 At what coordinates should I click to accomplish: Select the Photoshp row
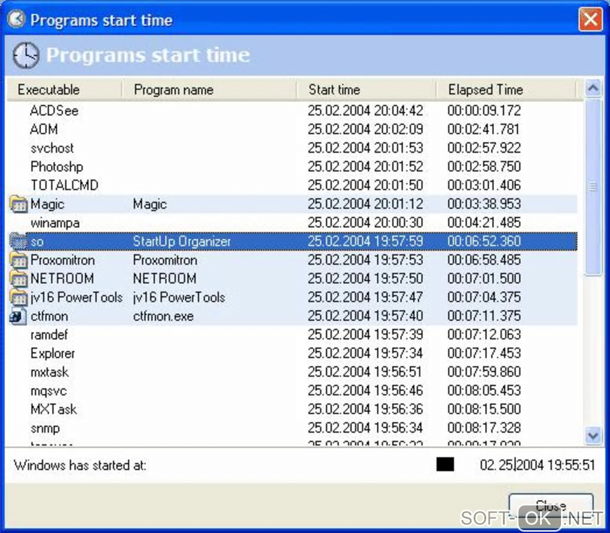pos(292,166)
